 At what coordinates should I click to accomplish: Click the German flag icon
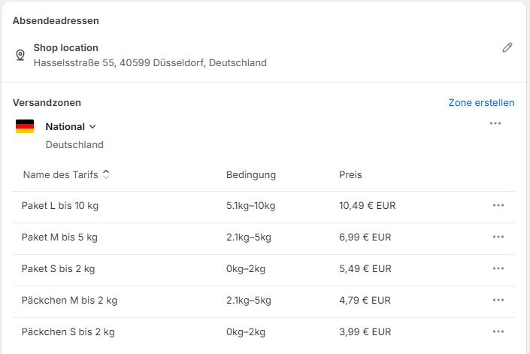25,126
